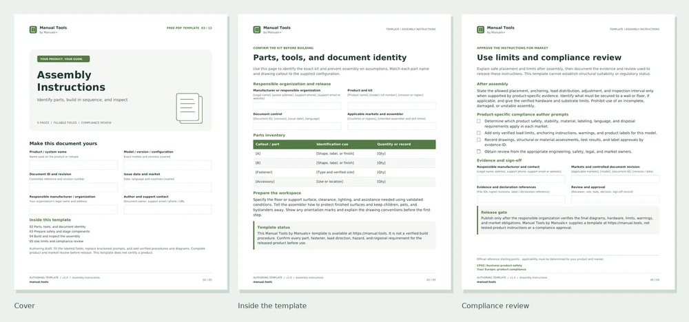The height and width of the screenshot is (322, 689).
Task: Select the 'Inside the template' caption
Action: coord(272,305)
